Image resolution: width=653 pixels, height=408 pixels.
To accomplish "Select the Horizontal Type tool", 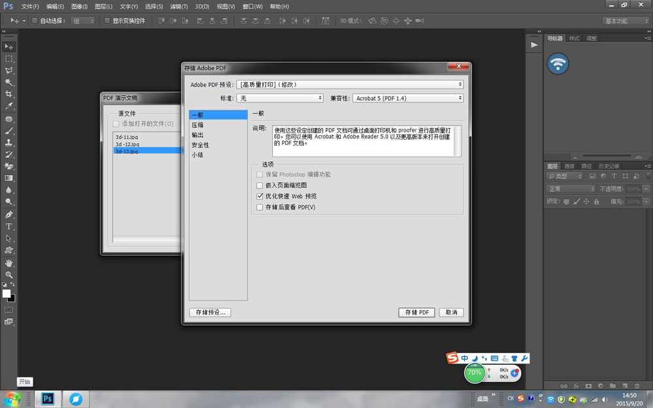I will tap(8, 227).
